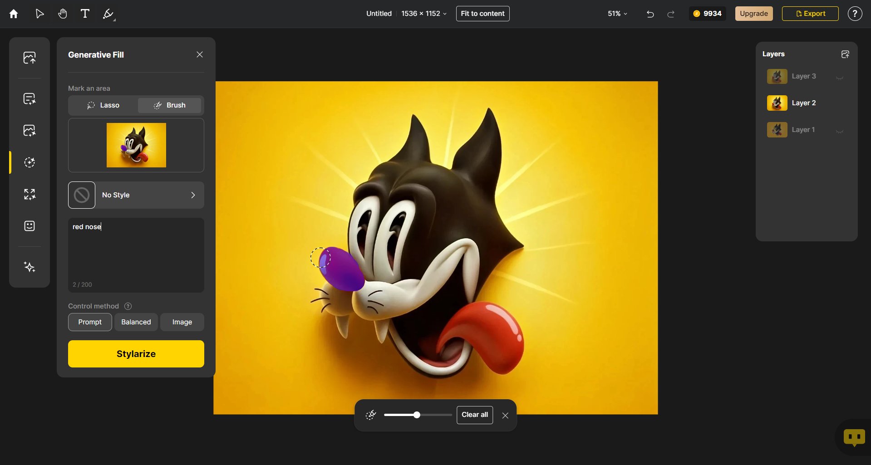The height and width of the screenshot is (465, 871).
Task: Click the undo arrow
Action: (650, 14)
